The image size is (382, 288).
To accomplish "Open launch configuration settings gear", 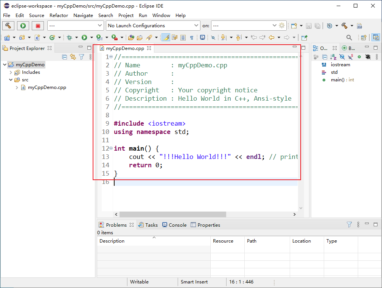I will (282, 25).
